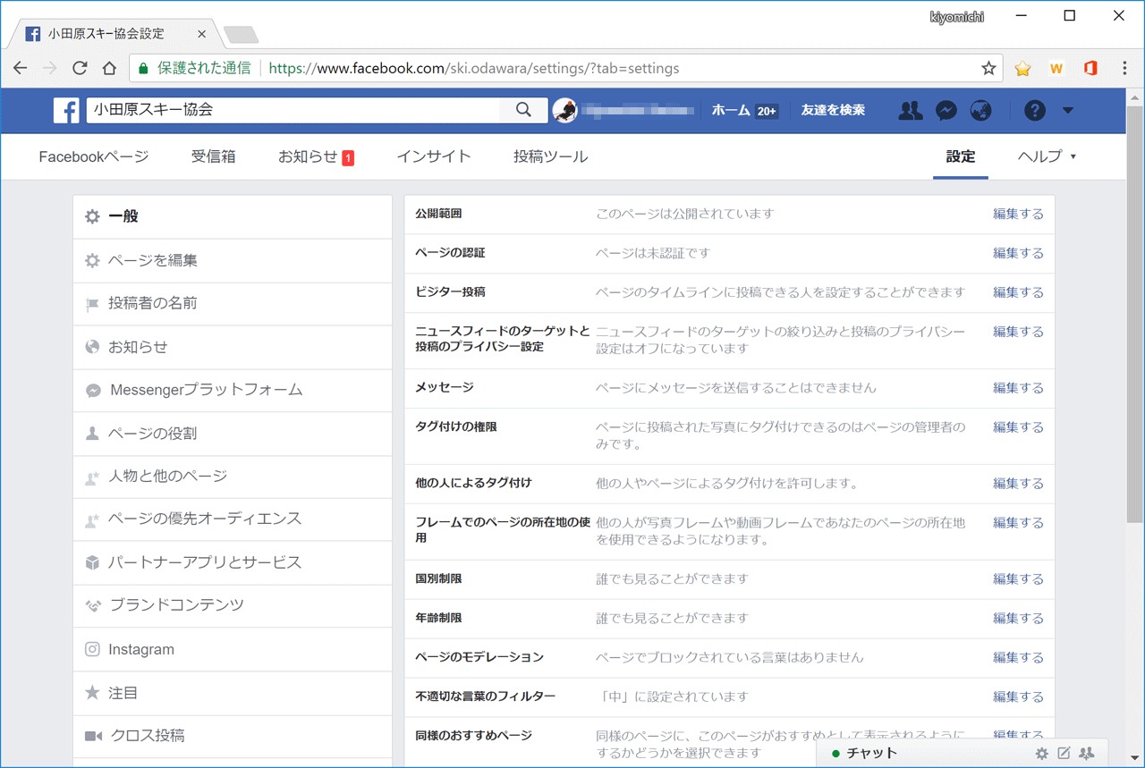Image resolution: width=1145 pixels, height=768 pixels.
Task: Open the notifications globe icon
Action: coord(981,110)
